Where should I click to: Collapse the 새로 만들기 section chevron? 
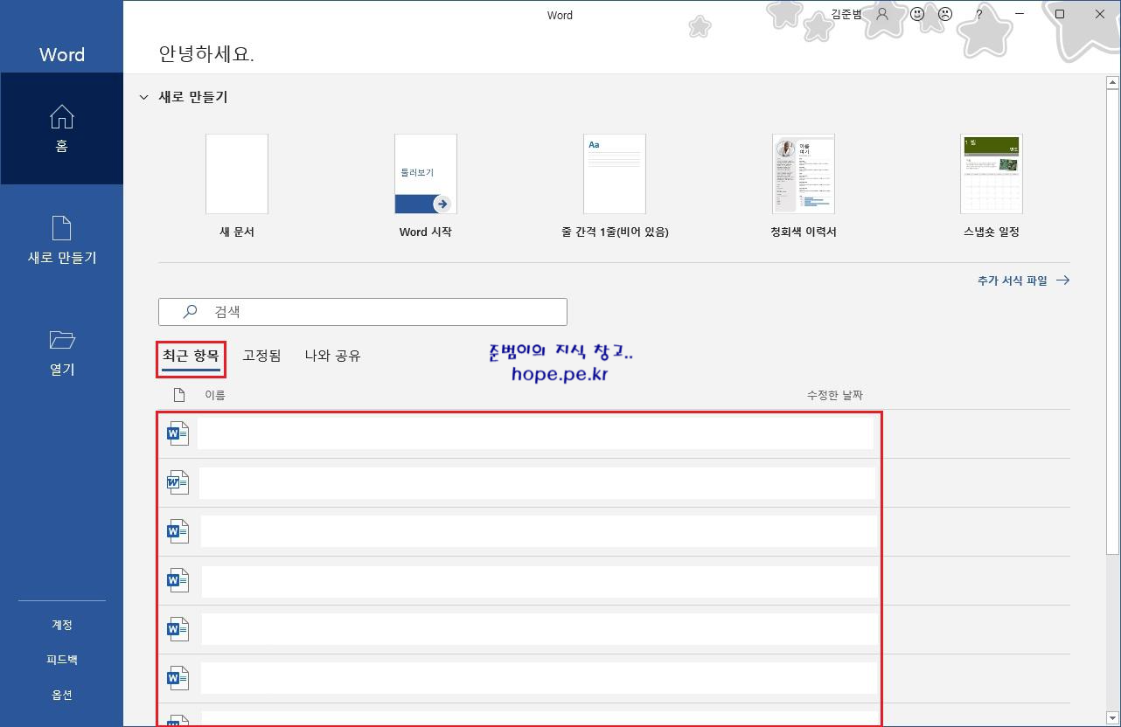143,97
